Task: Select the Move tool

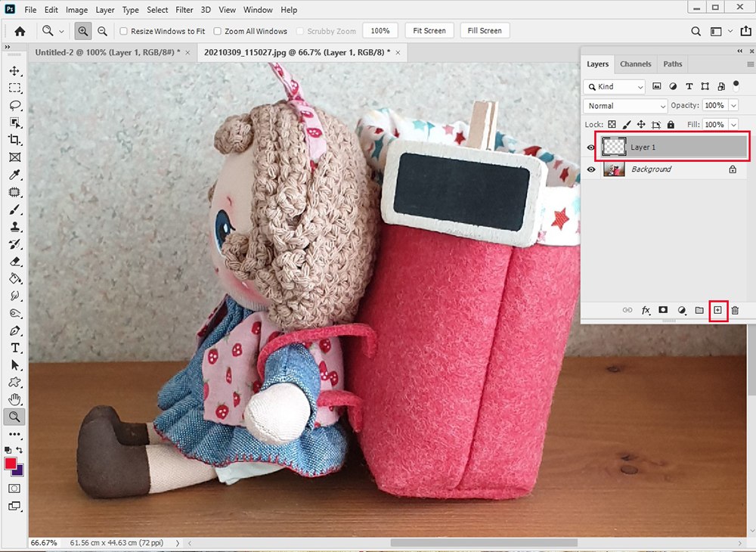Action: (14, 71)
